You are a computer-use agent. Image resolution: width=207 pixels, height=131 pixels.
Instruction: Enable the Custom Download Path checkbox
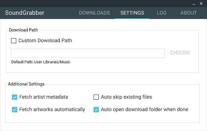14,41
